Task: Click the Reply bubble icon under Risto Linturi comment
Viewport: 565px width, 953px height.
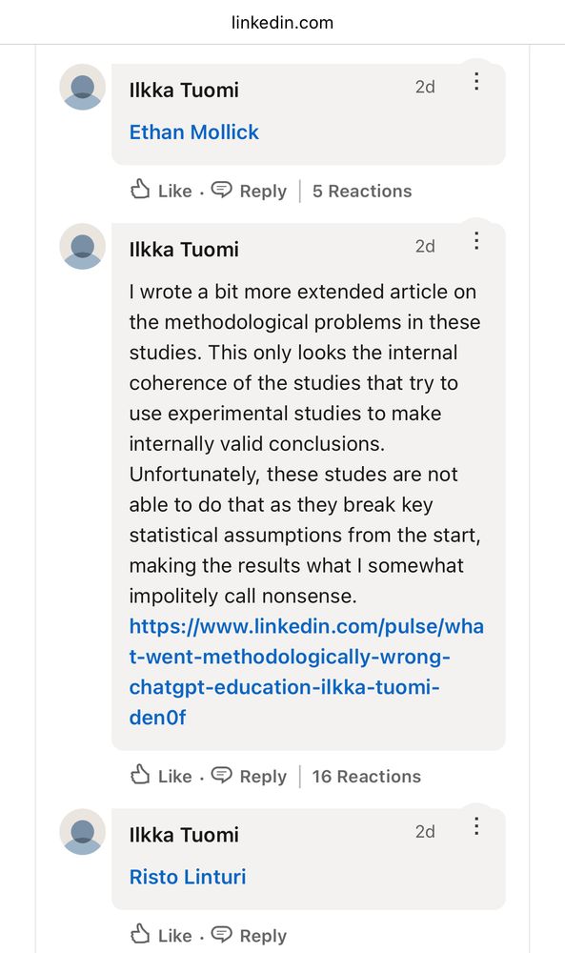Action: [222, 936]
